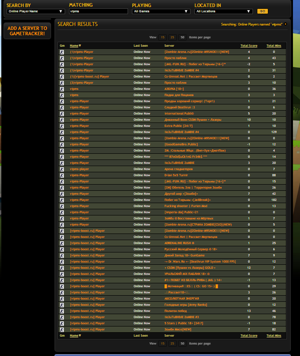Click game icon in ADRENALINE RUSH row
The height and width of the screenshot is (356, 300).
[x=62, y=243]
